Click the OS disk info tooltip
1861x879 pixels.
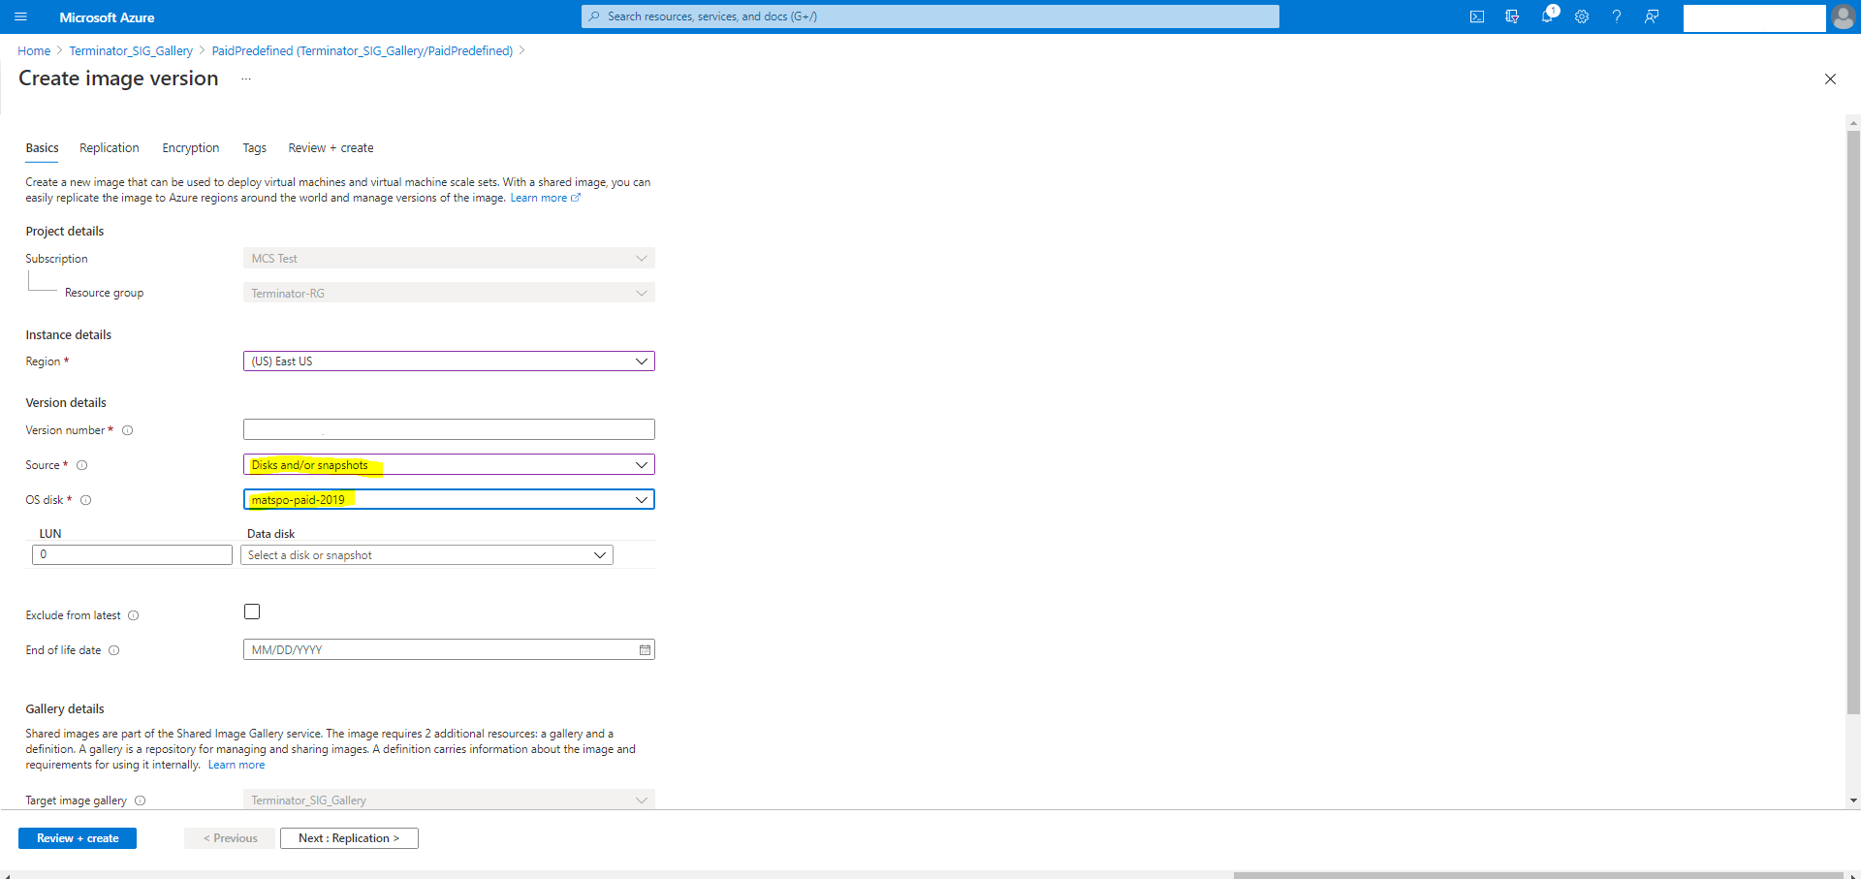pos(86,500)
